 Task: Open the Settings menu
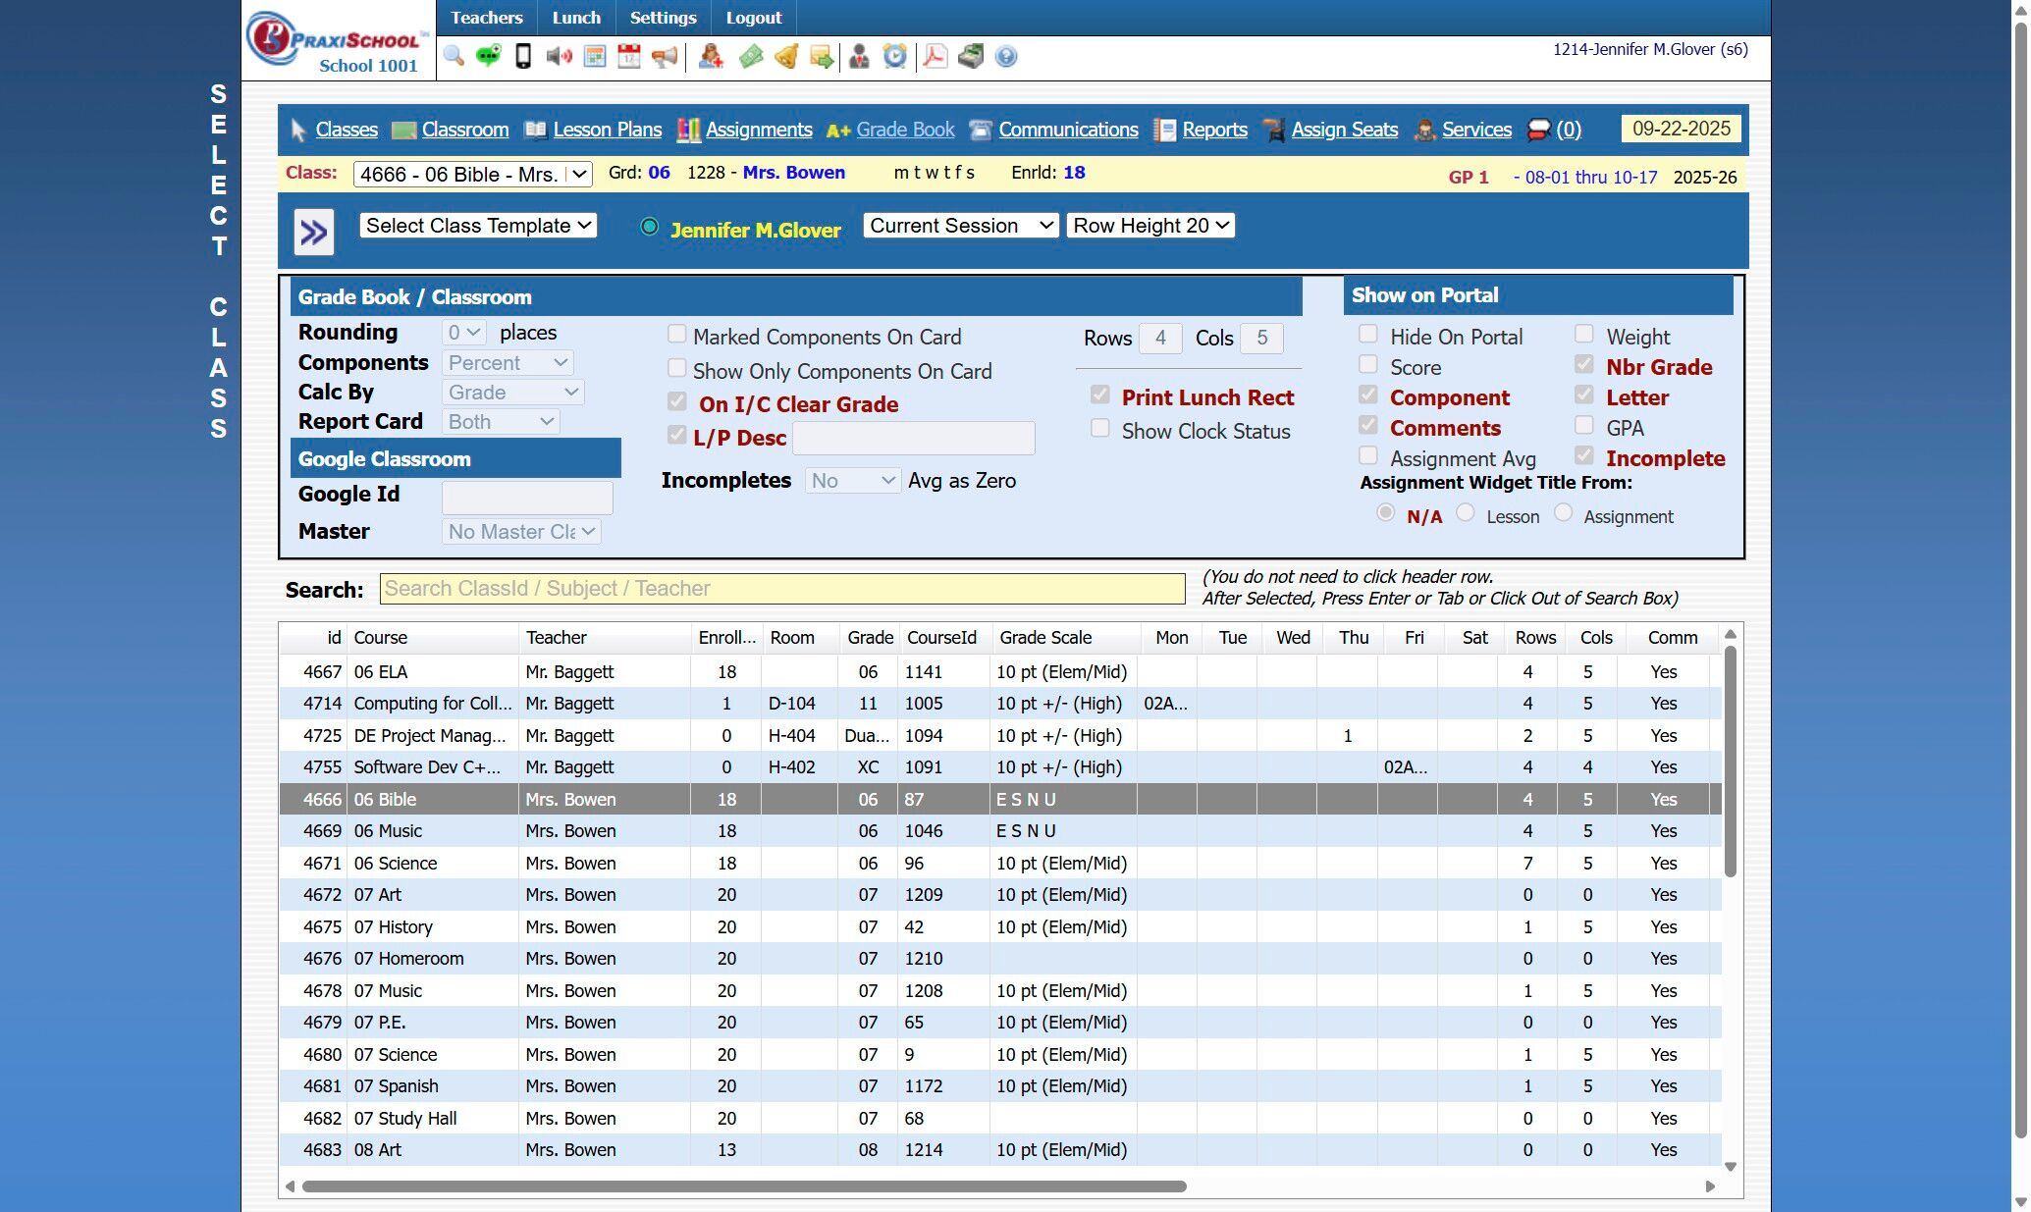coord(663,18)
